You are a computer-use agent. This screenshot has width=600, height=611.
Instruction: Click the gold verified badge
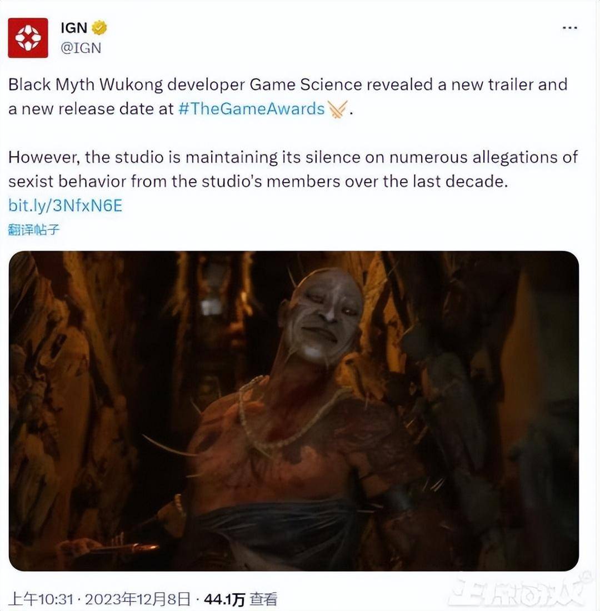coord(100,27)
